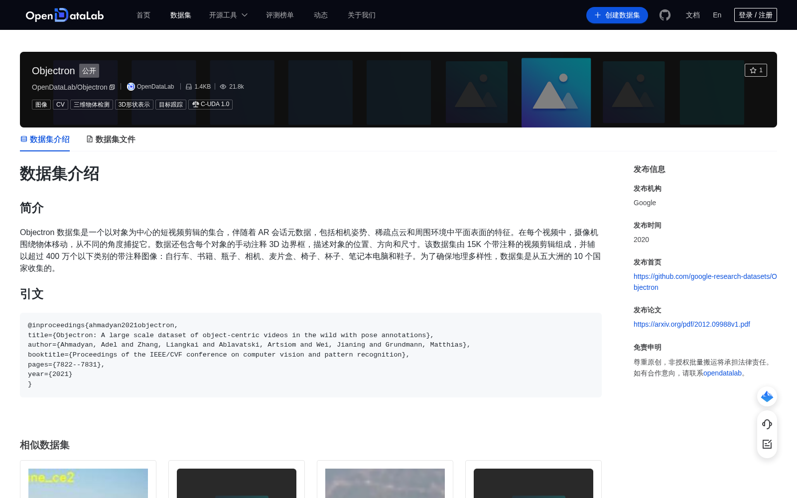The image size is (797, 498).
Task: Open 评测榜单 menu item
Action: pos(280,15)
